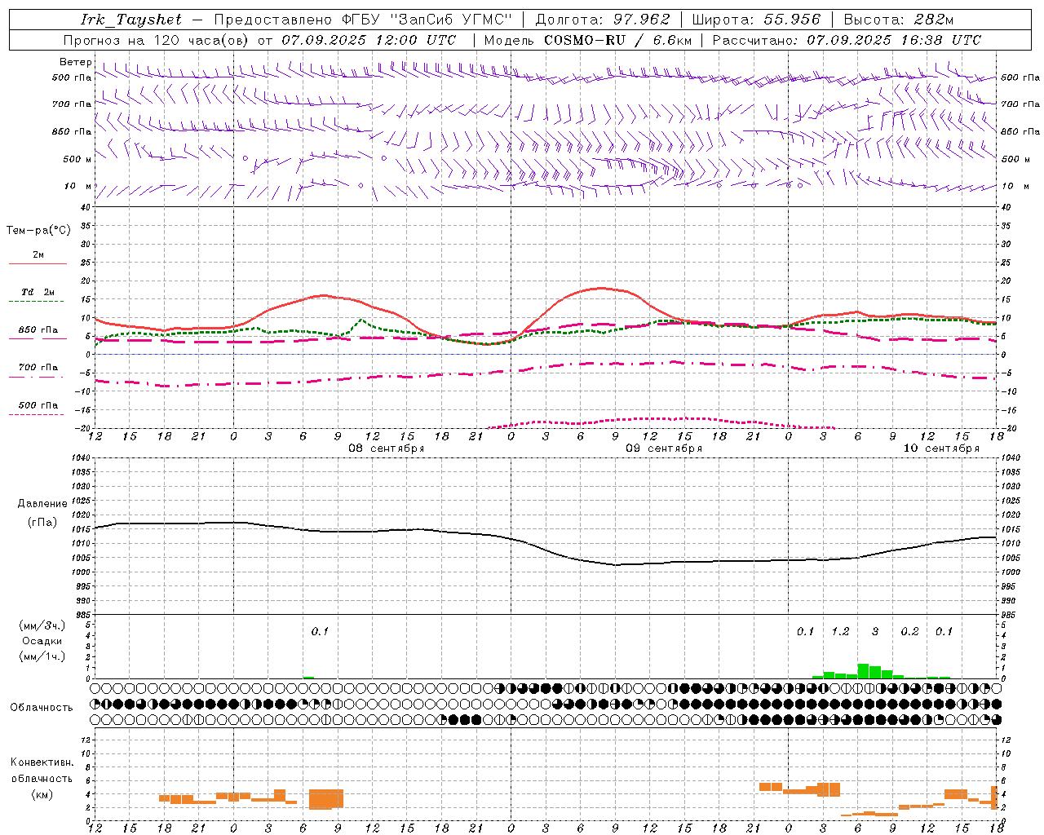Click the Конвективн. convective cloud label

[42, 762]
